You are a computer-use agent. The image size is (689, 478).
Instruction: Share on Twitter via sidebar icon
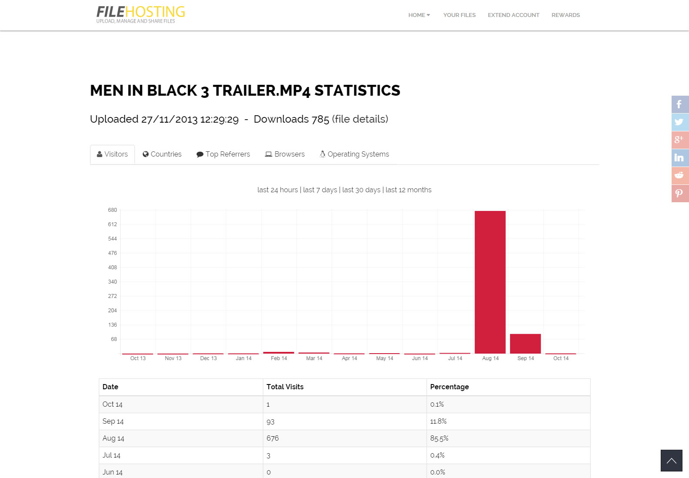click(x=680, y=122)
